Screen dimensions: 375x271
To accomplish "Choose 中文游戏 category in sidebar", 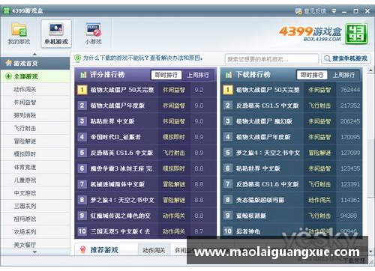I will [x=35, y=193].
